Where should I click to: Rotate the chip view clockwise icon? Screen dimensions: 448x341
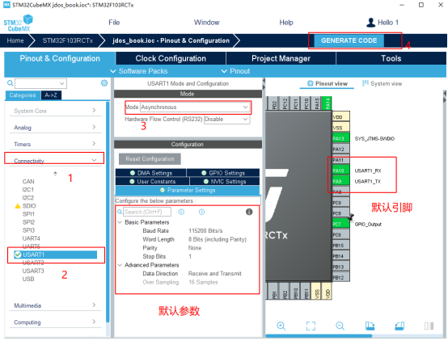click(370, 326)
